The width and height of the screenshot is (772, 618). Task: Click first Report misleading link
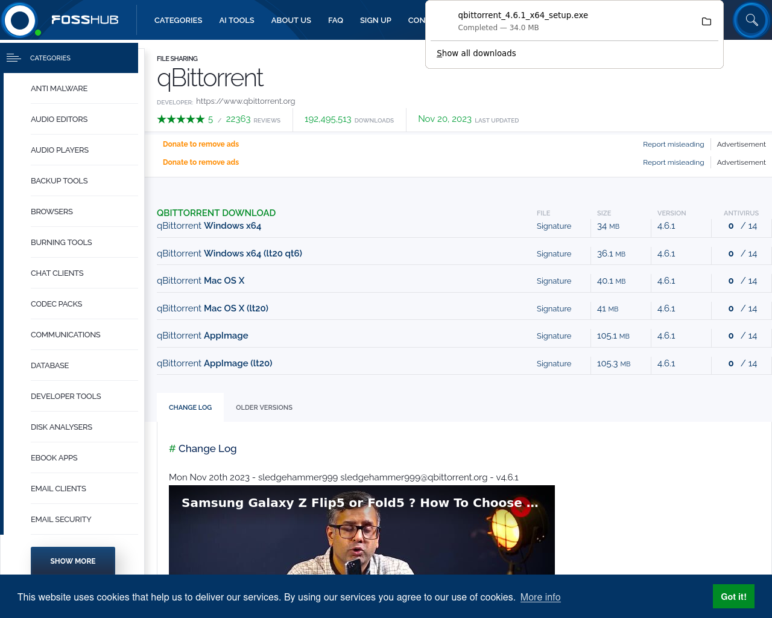[673, 144]
